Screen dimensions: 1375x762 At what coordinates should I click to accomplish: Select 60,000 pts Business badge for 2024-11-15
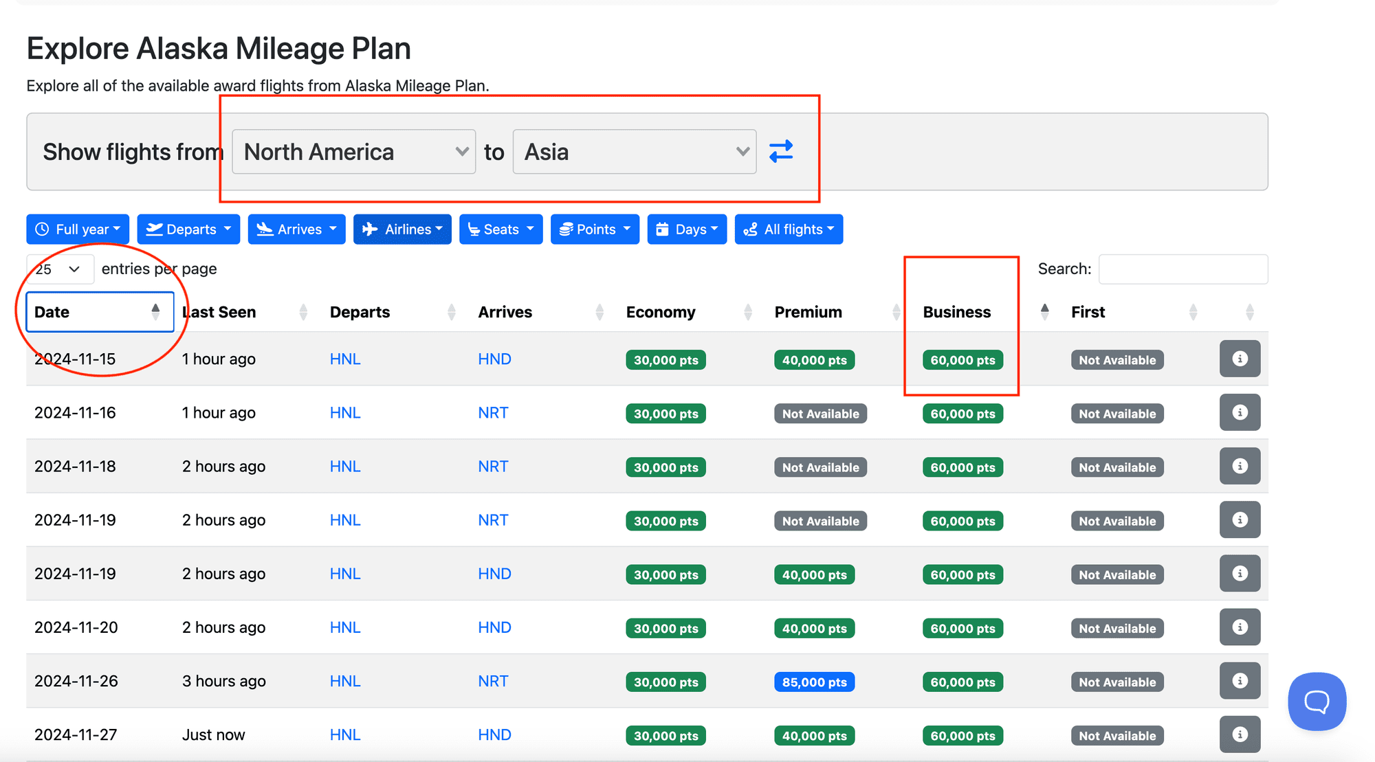click(x=962, y=360)
